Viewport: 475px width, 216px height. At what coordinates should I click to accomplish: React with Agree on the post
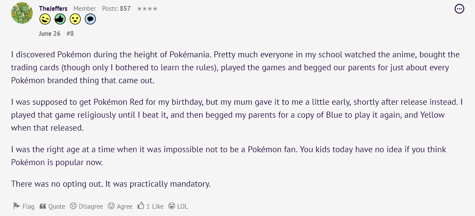120,207
